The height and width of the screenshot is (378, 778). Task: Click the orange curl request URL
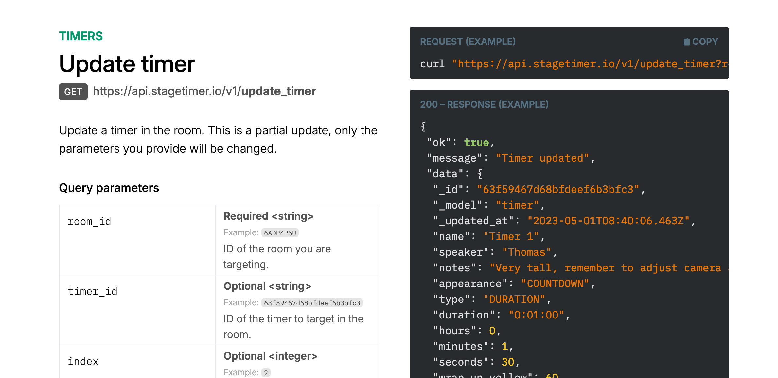(589, 64)
